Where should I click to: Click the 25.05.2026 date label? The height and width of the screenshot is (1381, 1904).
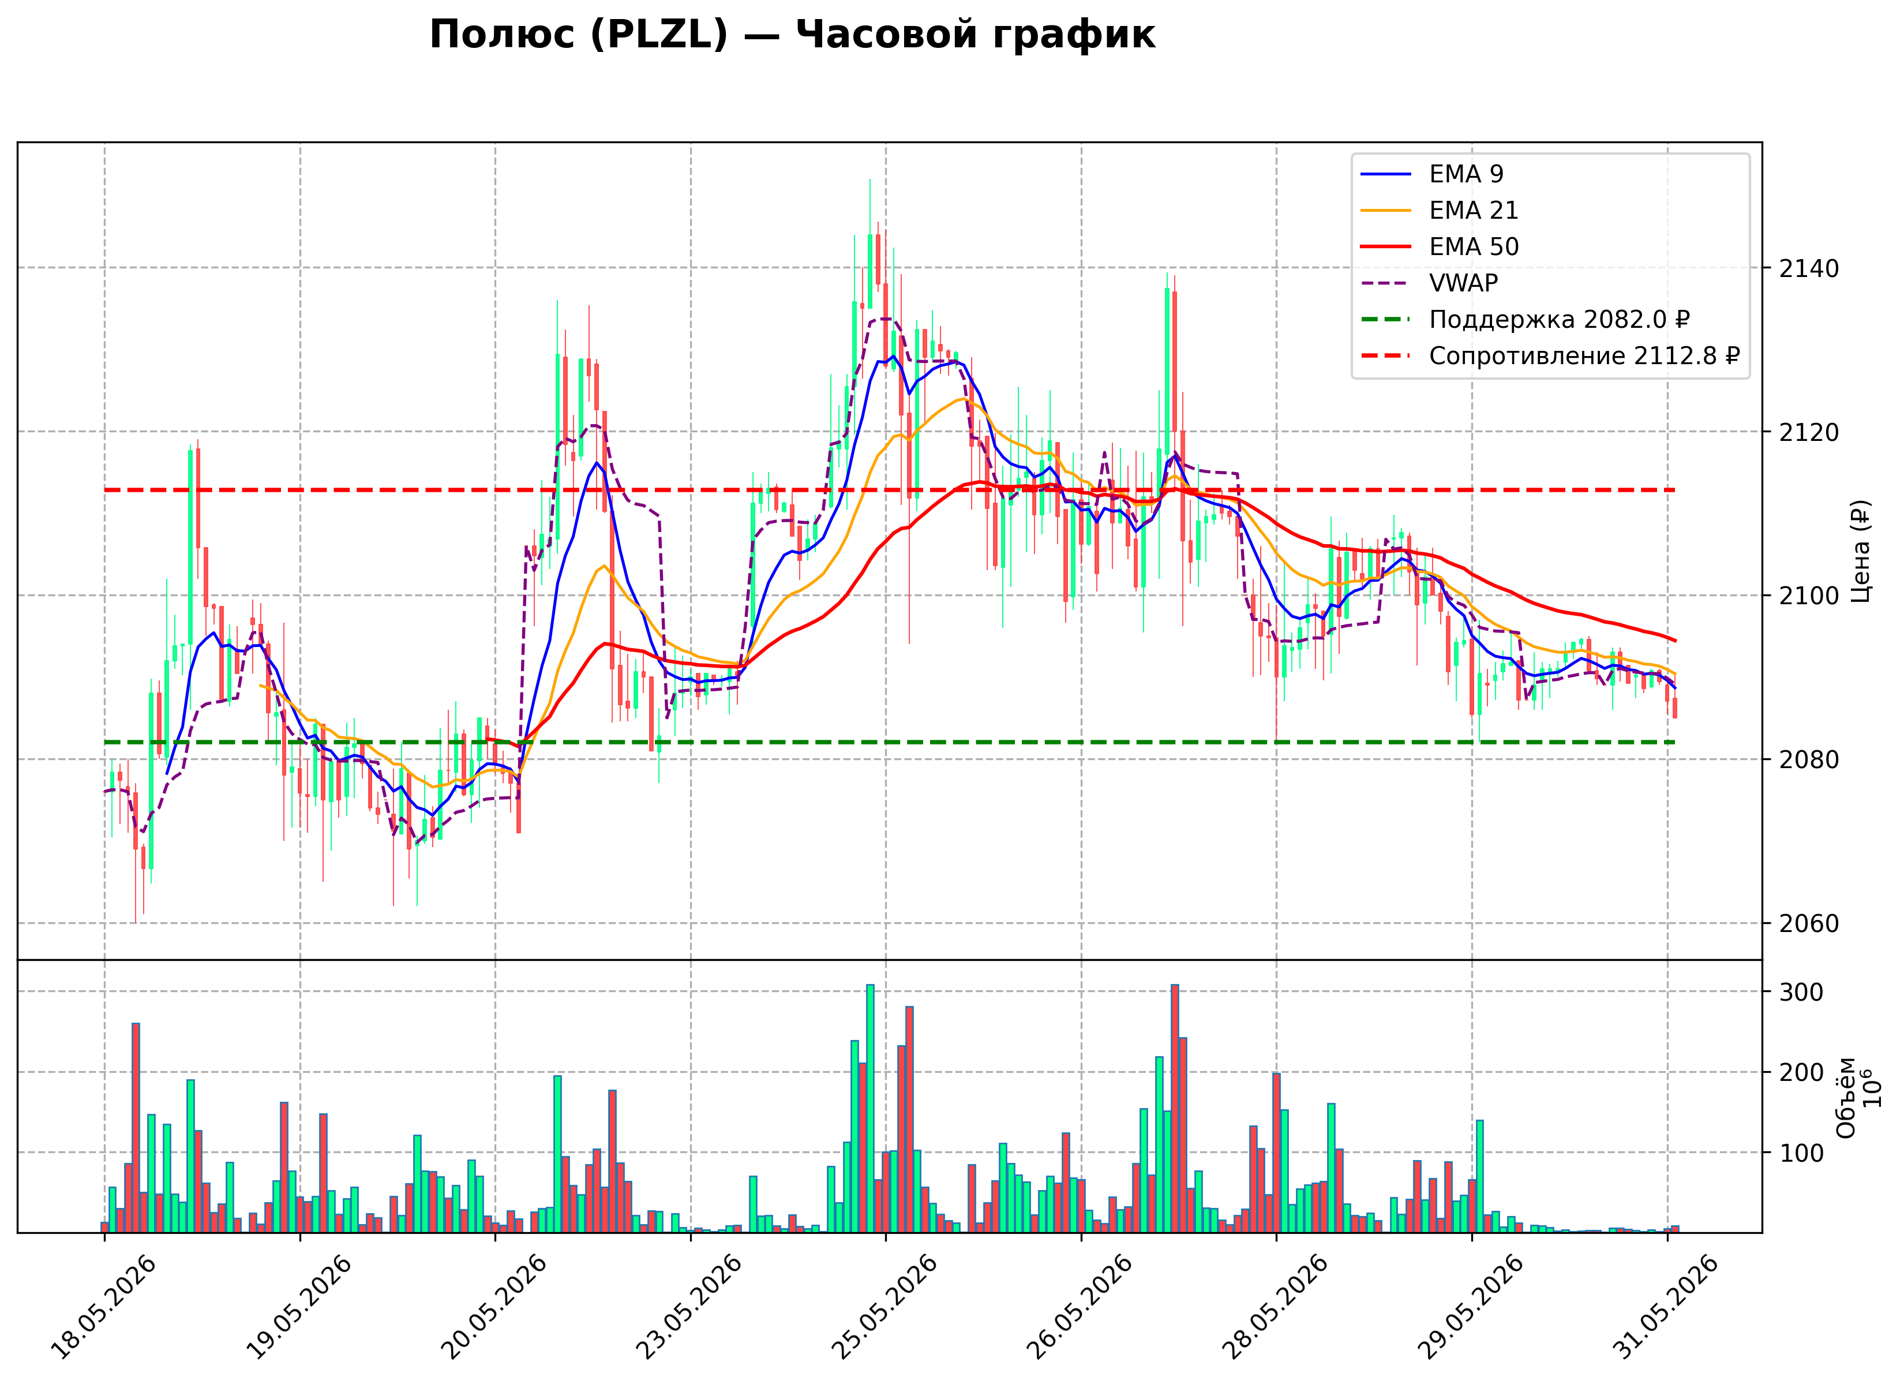(x=886, y=1307)
